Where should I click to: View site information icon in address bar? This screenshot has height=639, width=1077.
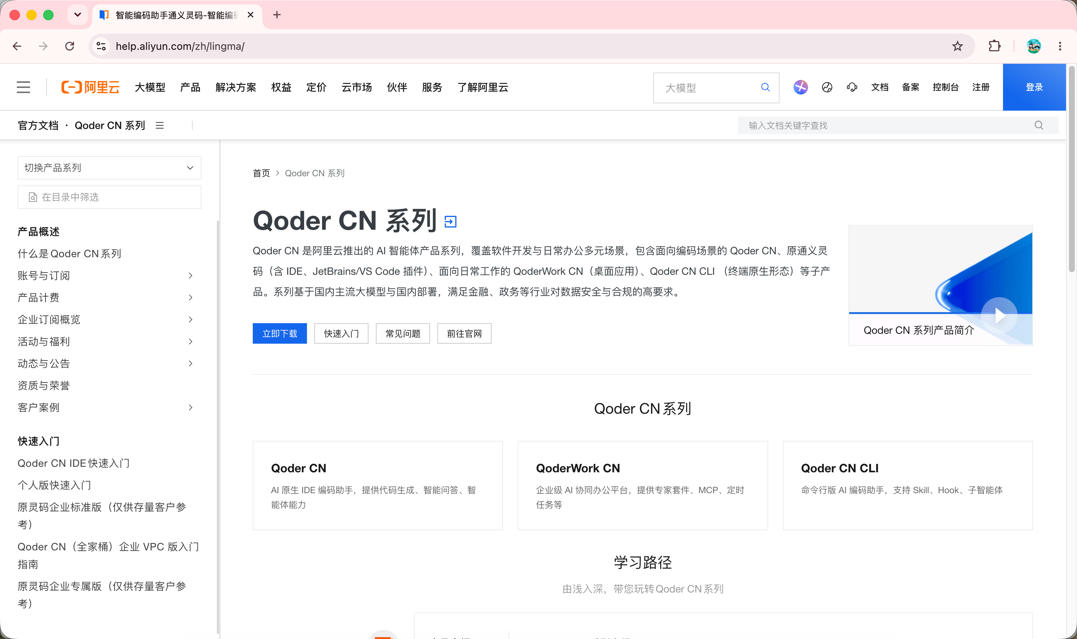101,46
